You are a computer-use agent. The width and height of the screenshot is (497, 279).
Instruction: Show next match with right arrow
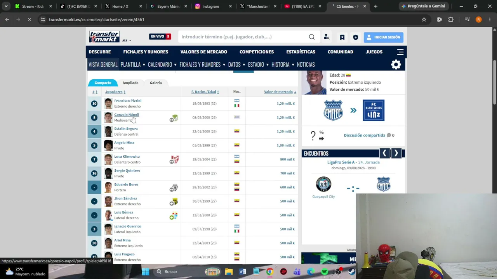click(396, 153)
